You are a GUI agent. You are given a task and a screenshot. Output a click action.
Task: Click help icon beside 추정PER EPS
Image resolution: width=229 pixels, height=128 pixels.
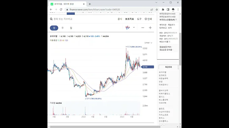click(172, 36)
